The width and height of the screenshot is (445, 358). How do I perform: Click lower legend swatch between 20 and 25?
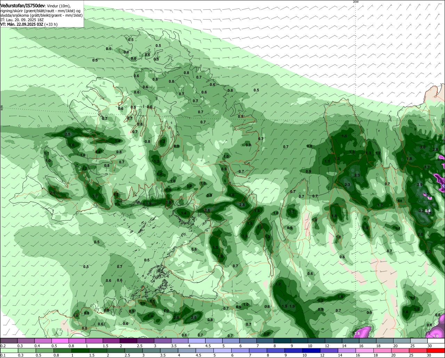tap(400, 350)
